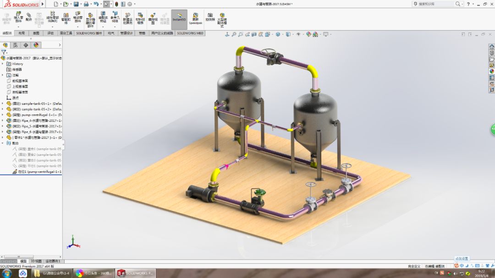
Task: Click 完全定义 in the status bar
Action: 414,266
